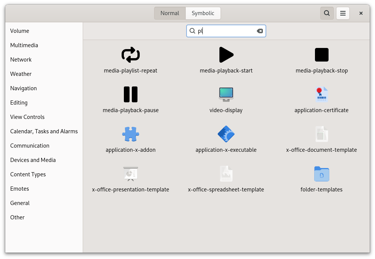Click the media-playback-start play icon
Image resolution: width=375 pixels, height=259 pixels.
pyautogui.click(x=226, y=55)
